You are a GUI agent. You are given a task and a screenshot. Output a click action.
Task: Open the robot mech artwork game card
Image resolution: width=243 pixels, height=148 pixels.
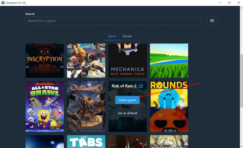(x=86, y=61)
